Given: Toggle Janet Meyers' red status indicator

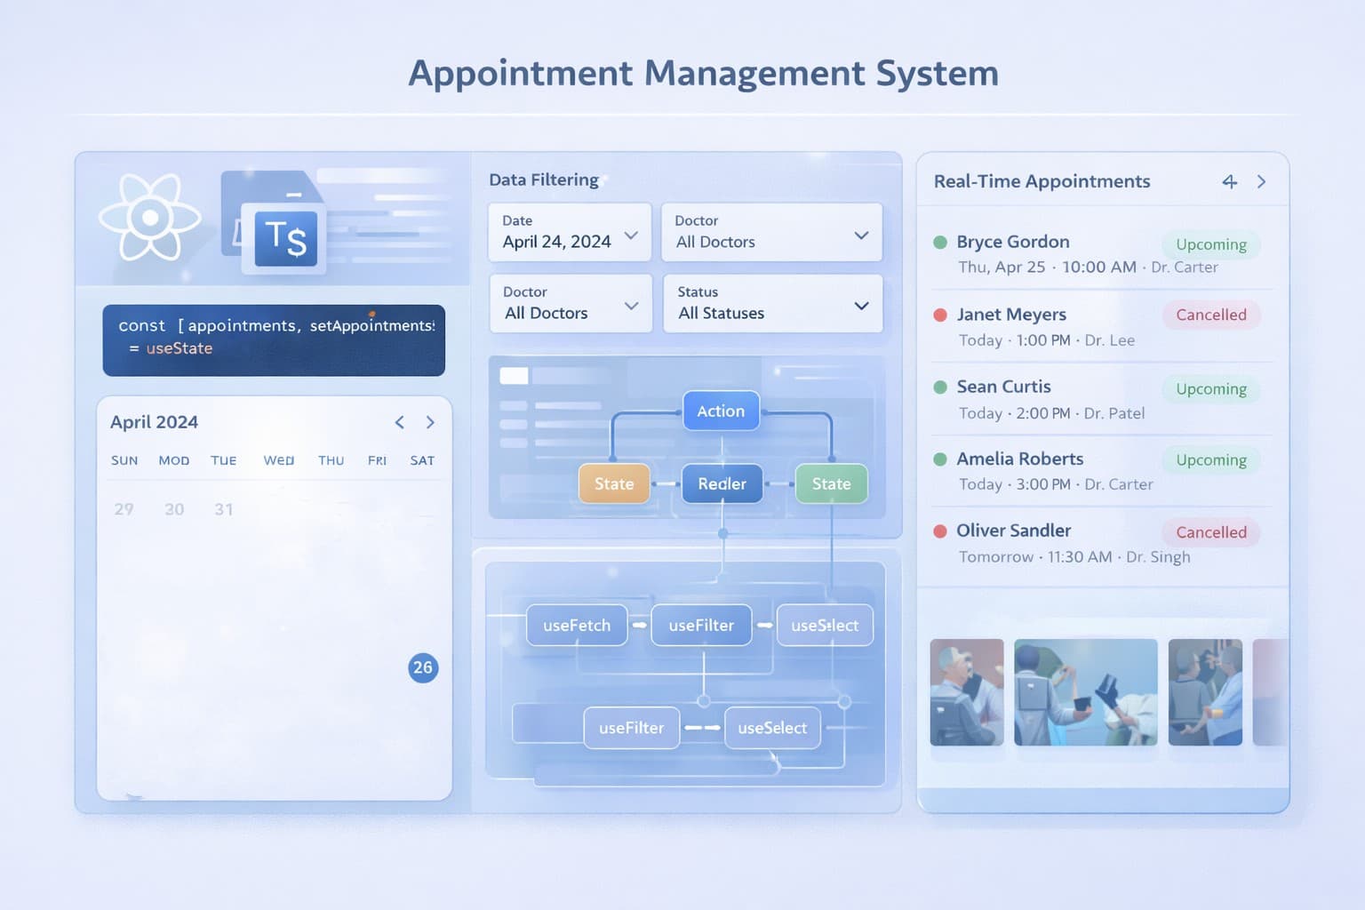Looking at the screenshot, I should (940, 315).
